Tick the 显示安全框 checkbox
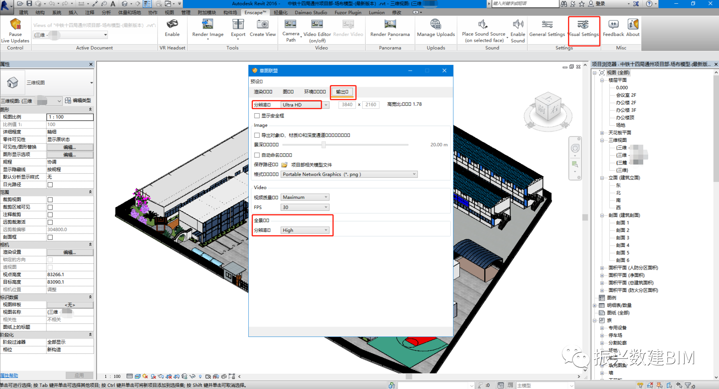Viewport: 719px width, 389px height. pyautogui.click(x=257, y=116)
